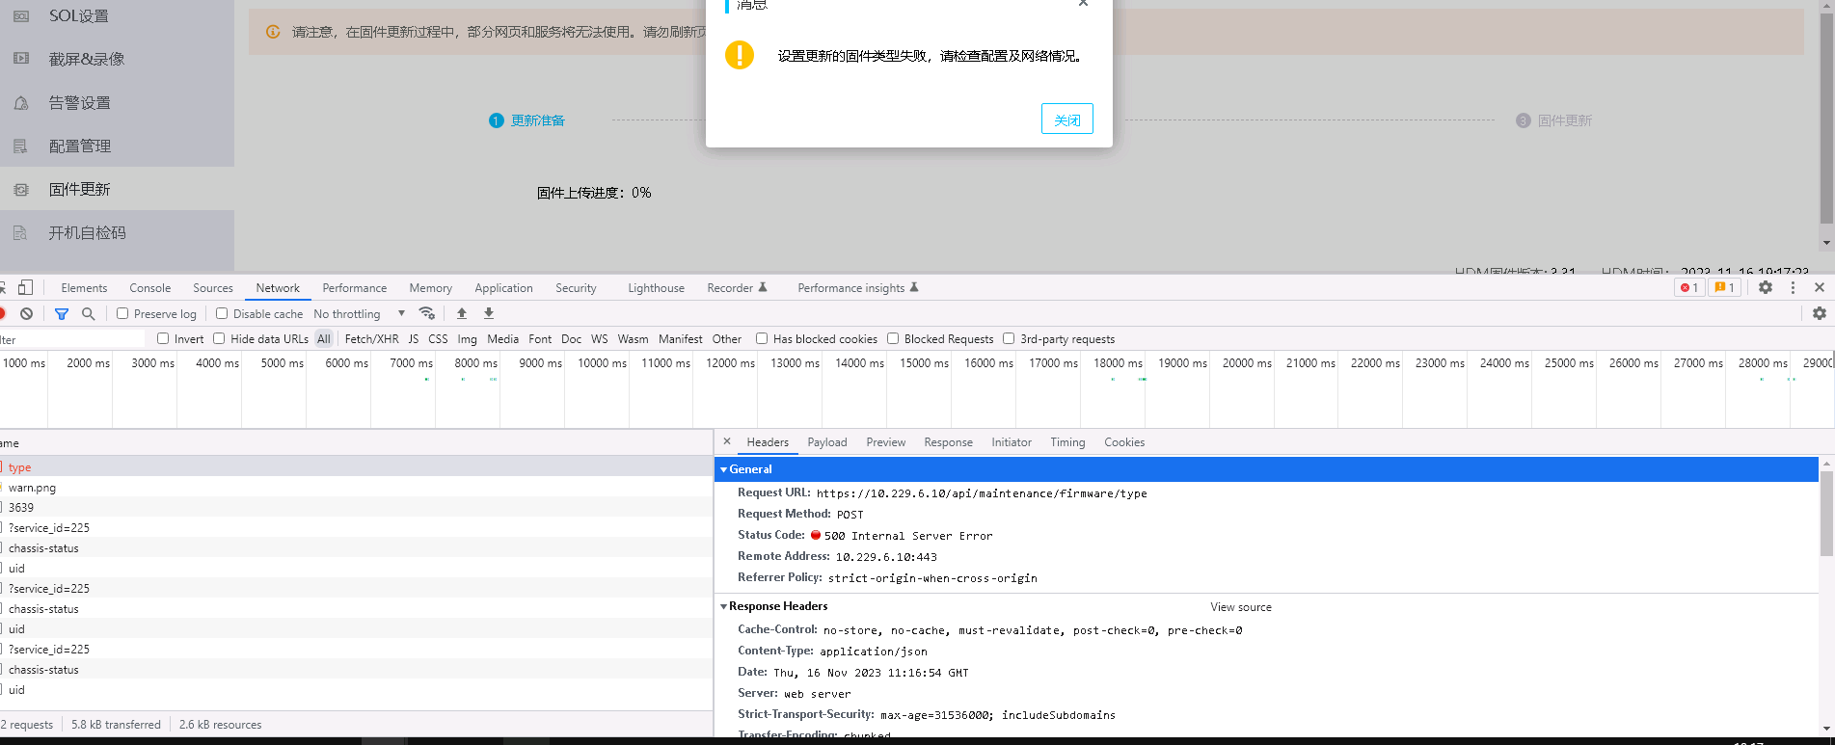This screenshot has height=745, width=1835.
Task: Filter requests by Fetch/XHR
Action: [x=371, y=339]
